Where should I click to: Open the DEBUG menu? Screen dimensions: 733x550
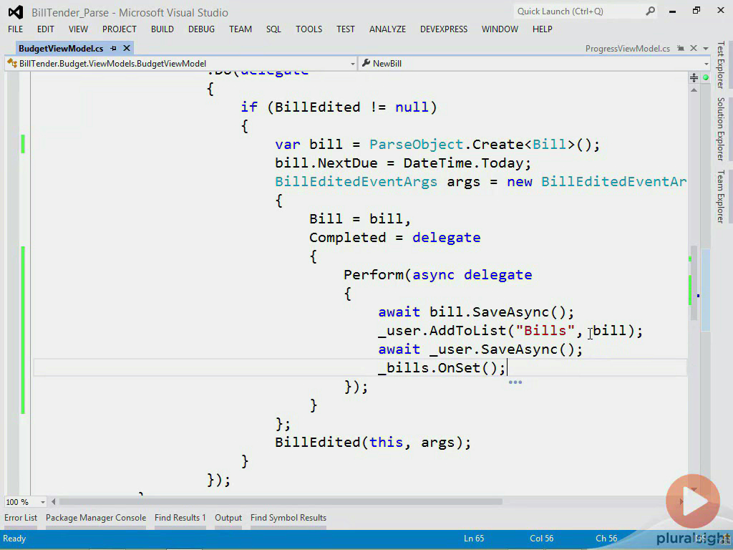click(201, 29)
